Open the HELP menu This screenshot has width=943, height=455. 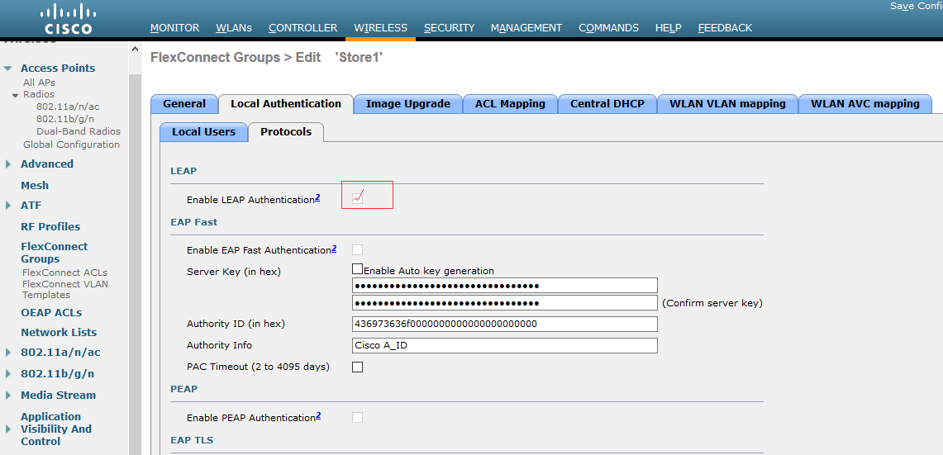coord(668,27)
